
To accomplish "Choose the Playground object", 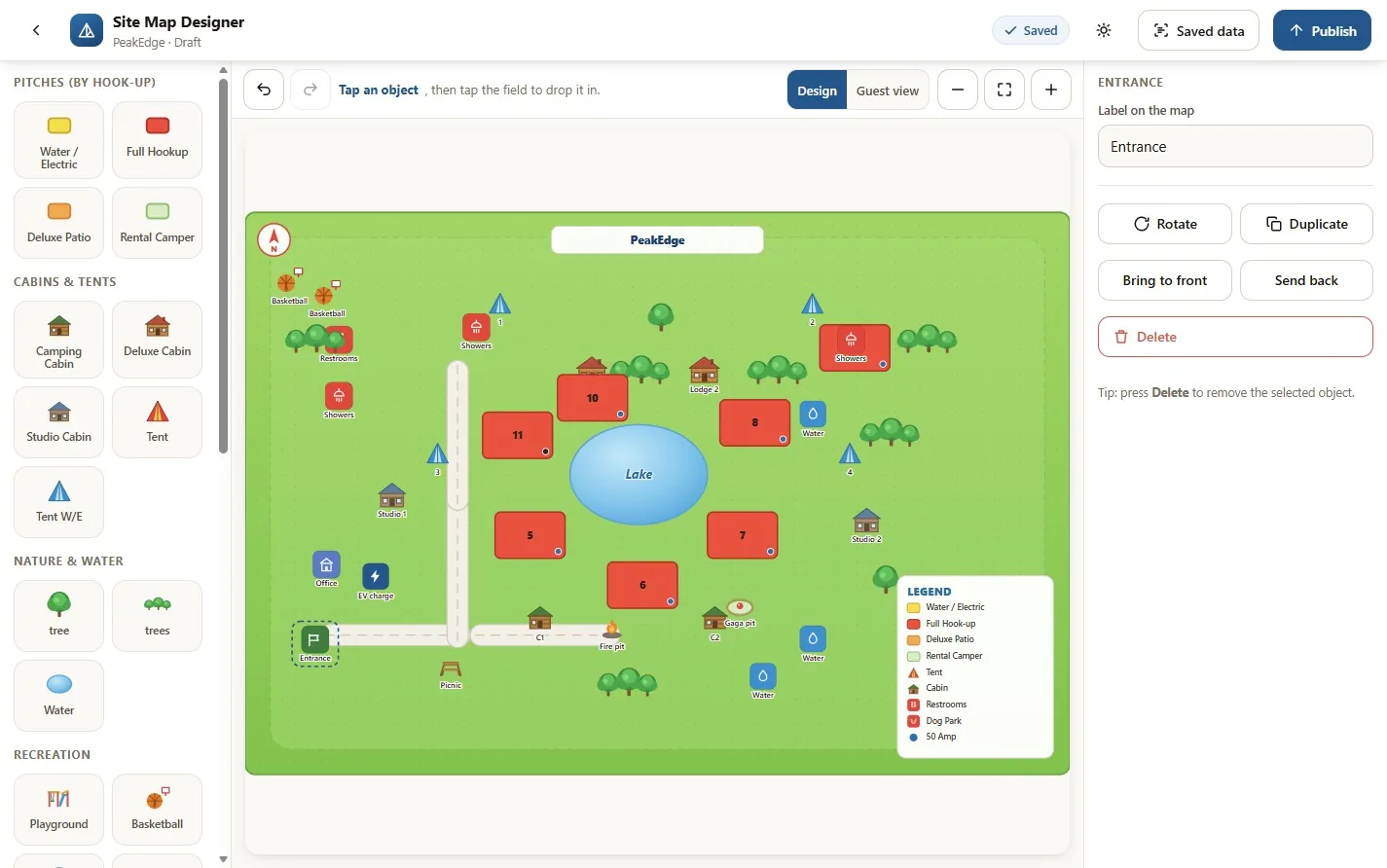I will 59,810.
